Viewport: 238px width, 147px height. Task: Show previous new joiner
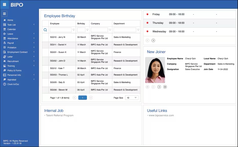tap(153, 87)
